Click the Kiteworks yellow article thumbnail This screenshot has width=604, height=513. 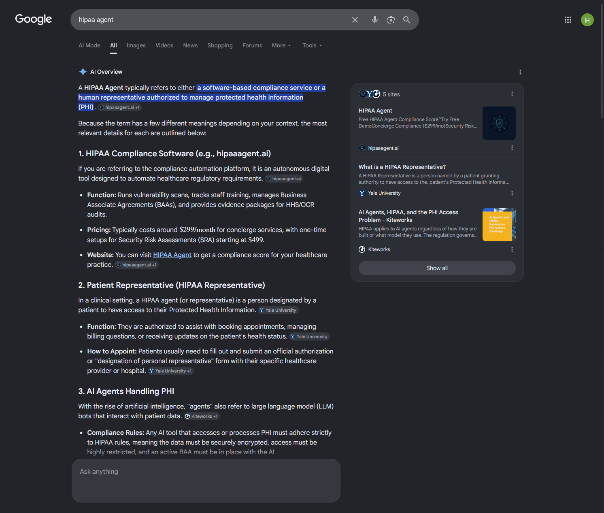point(499,225)
